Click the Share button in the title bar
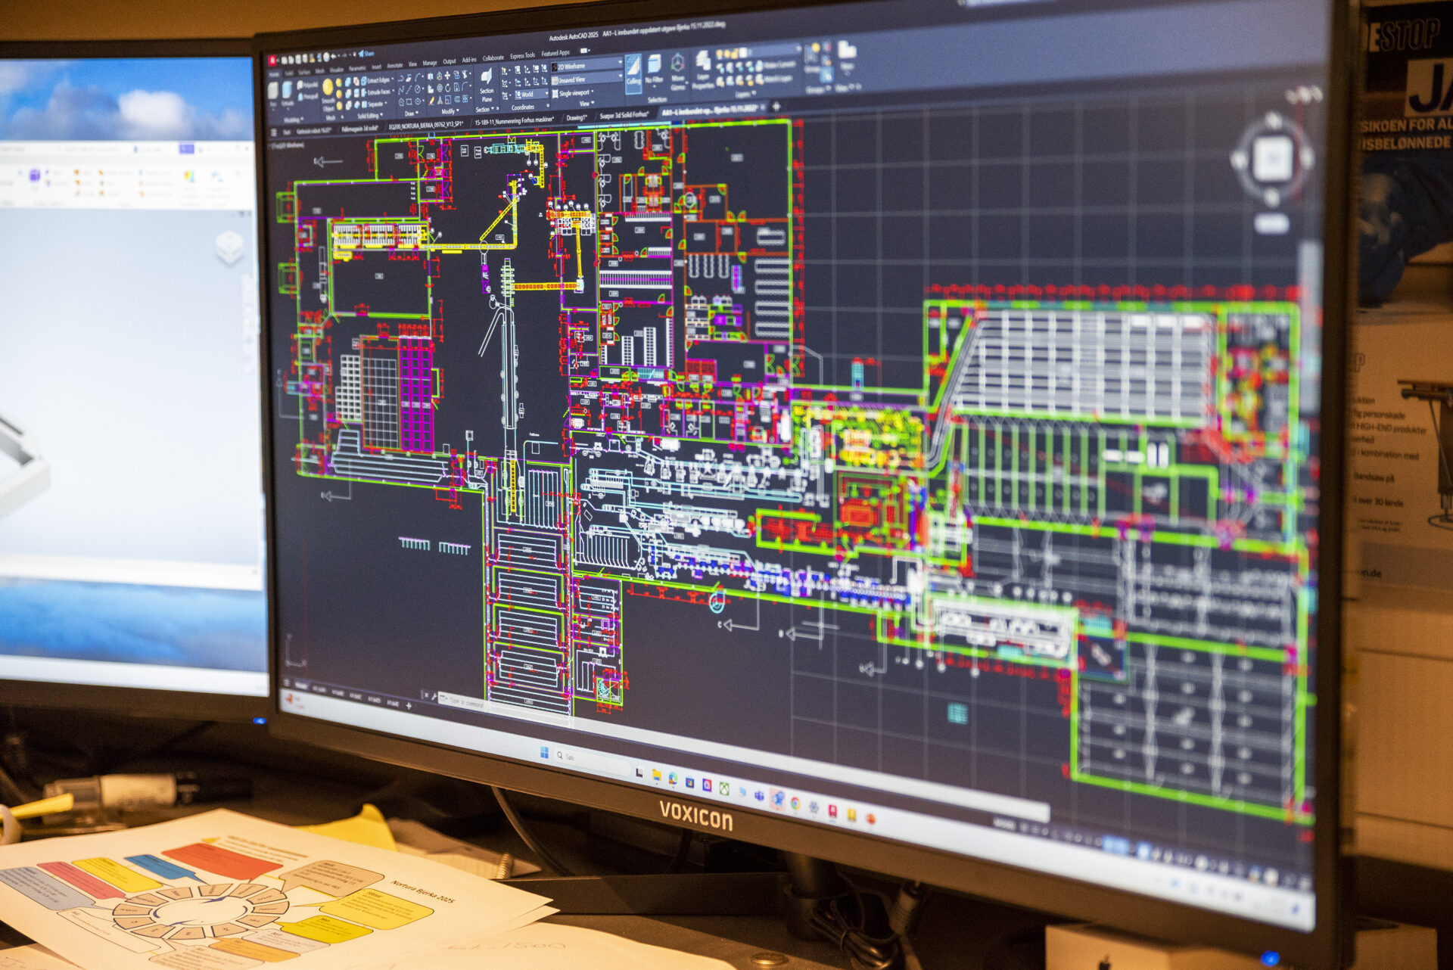Screen dimensions: 1453x970 [366, 54]
